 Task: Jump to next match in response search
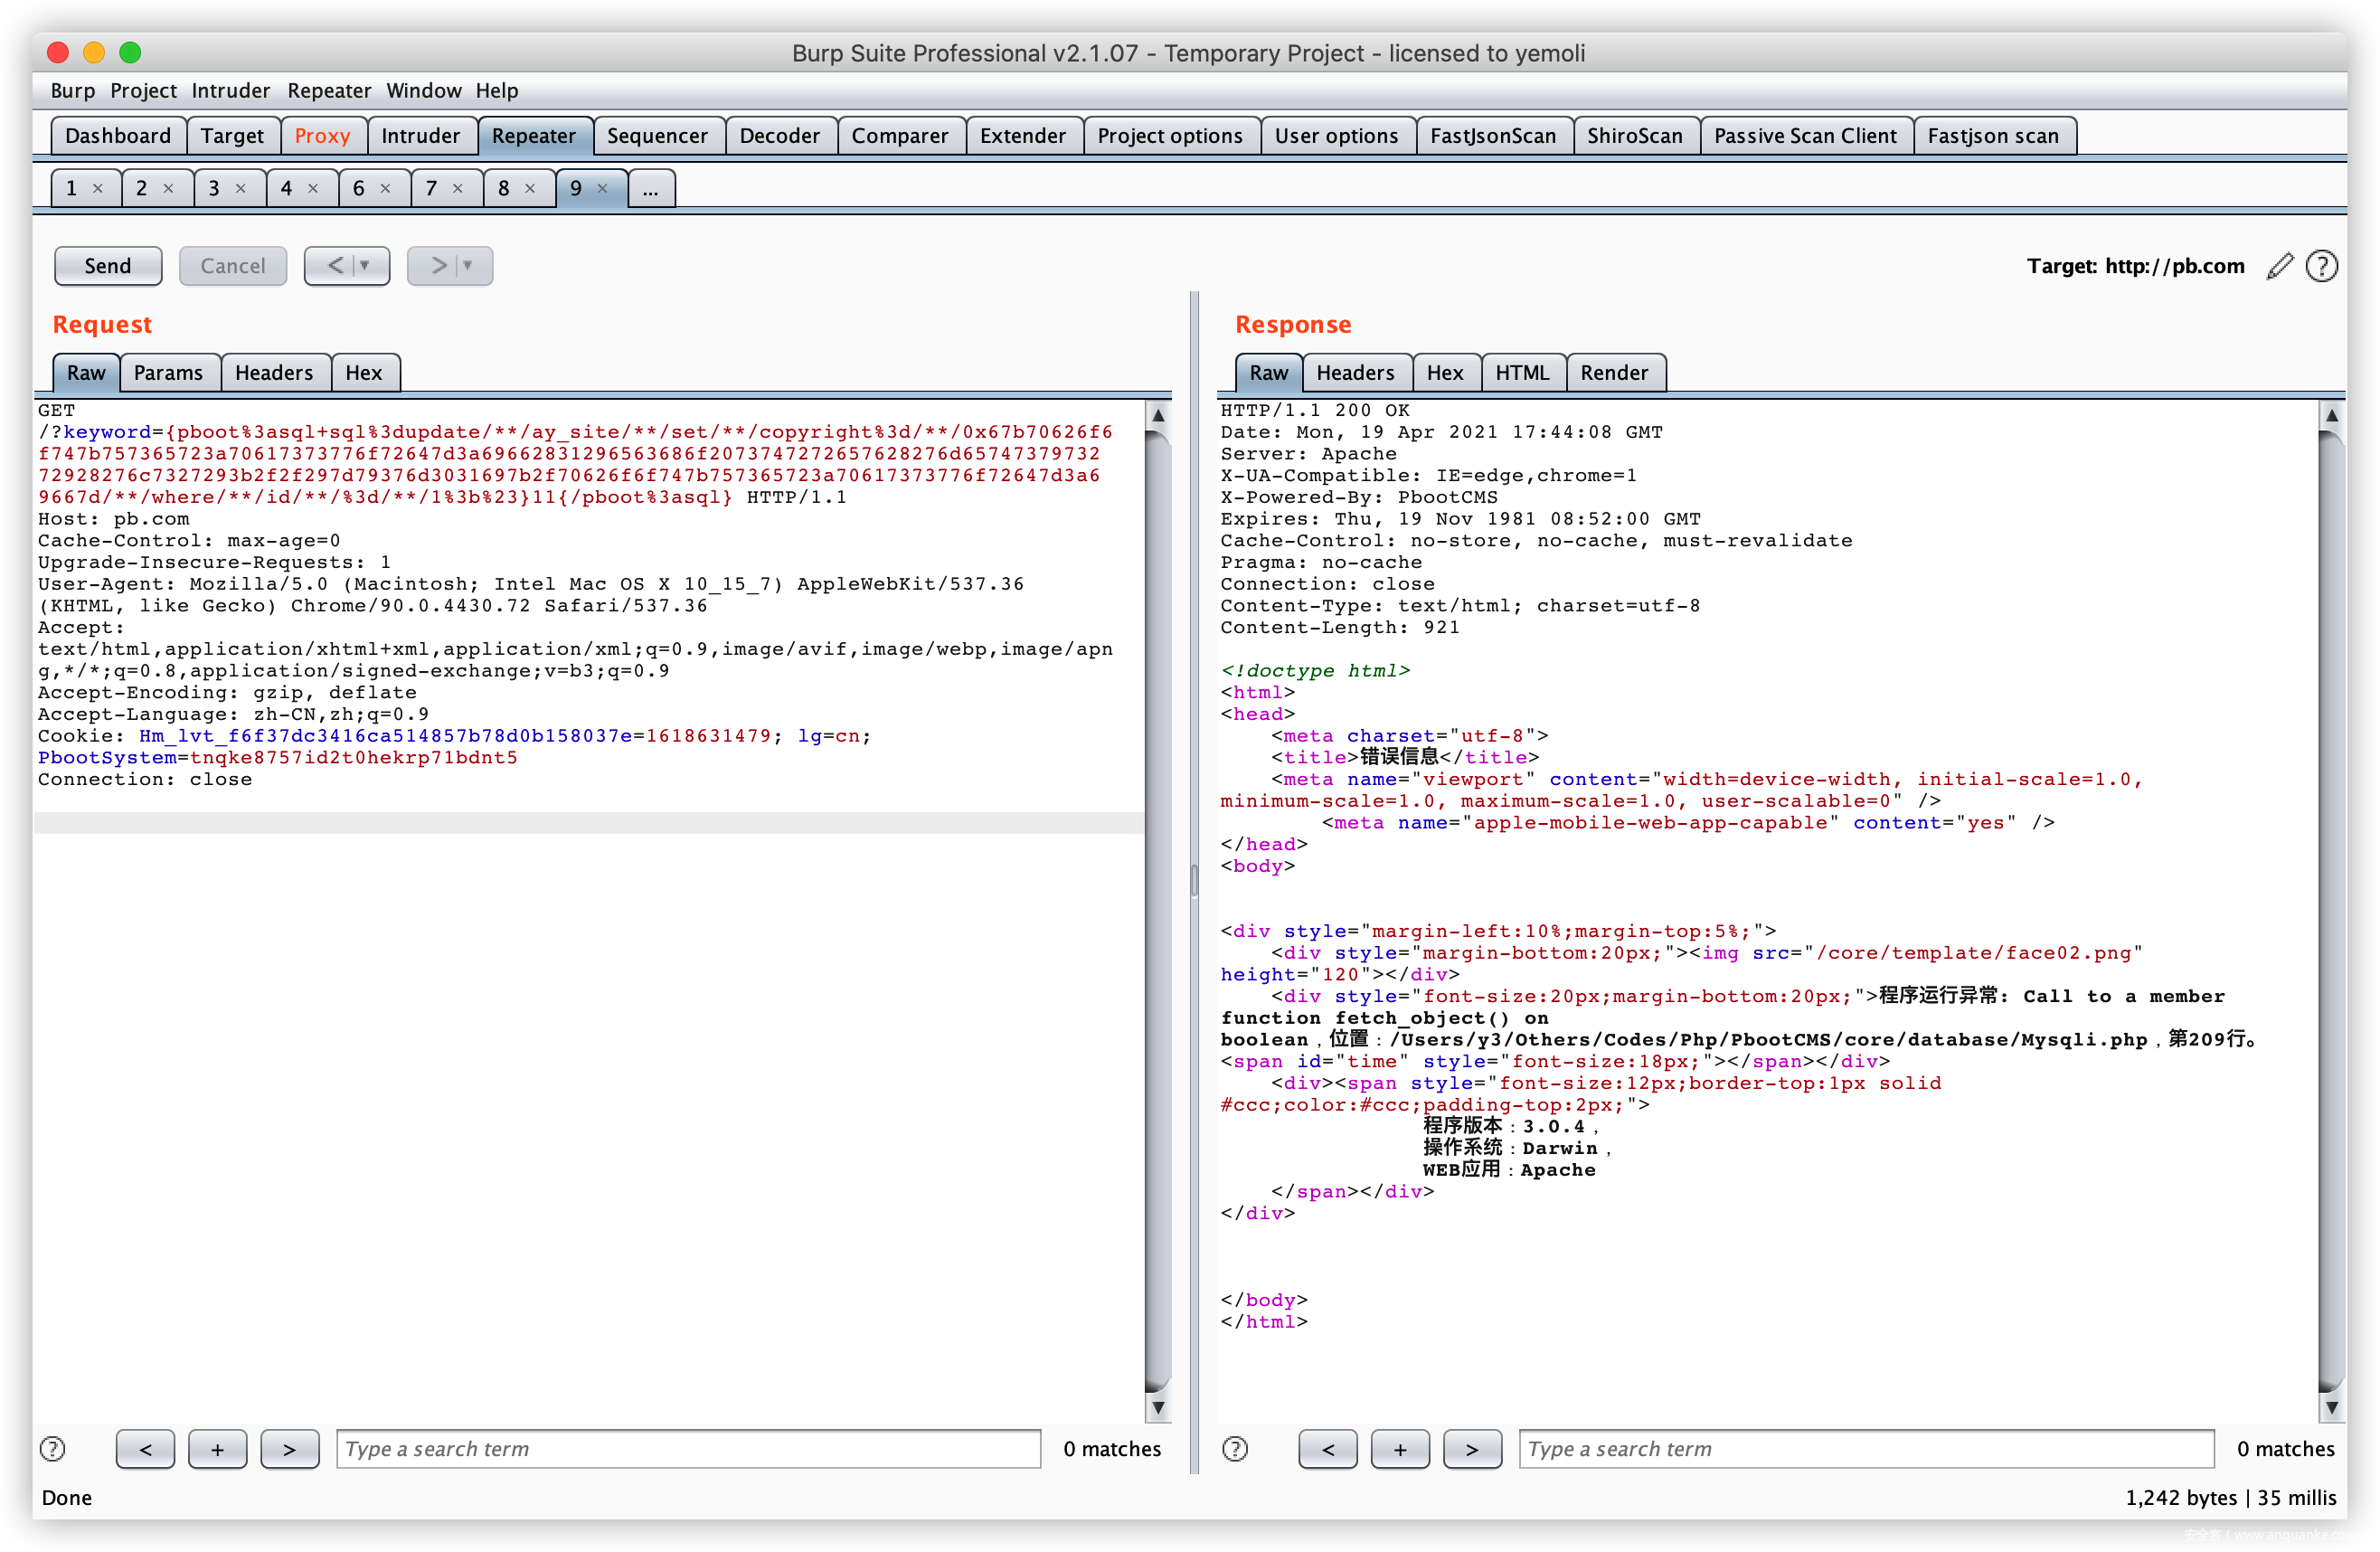[1472, 1449]
